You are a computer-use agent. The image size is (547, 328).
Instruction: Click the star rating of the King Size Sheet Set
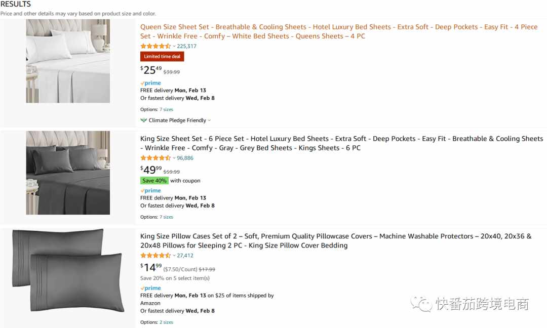155,158
